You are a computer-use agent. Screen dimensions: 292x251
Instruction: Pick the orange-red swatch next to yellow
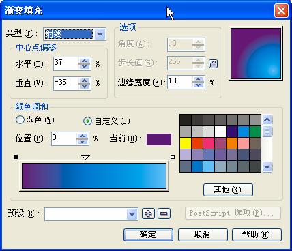pos(197,143)
